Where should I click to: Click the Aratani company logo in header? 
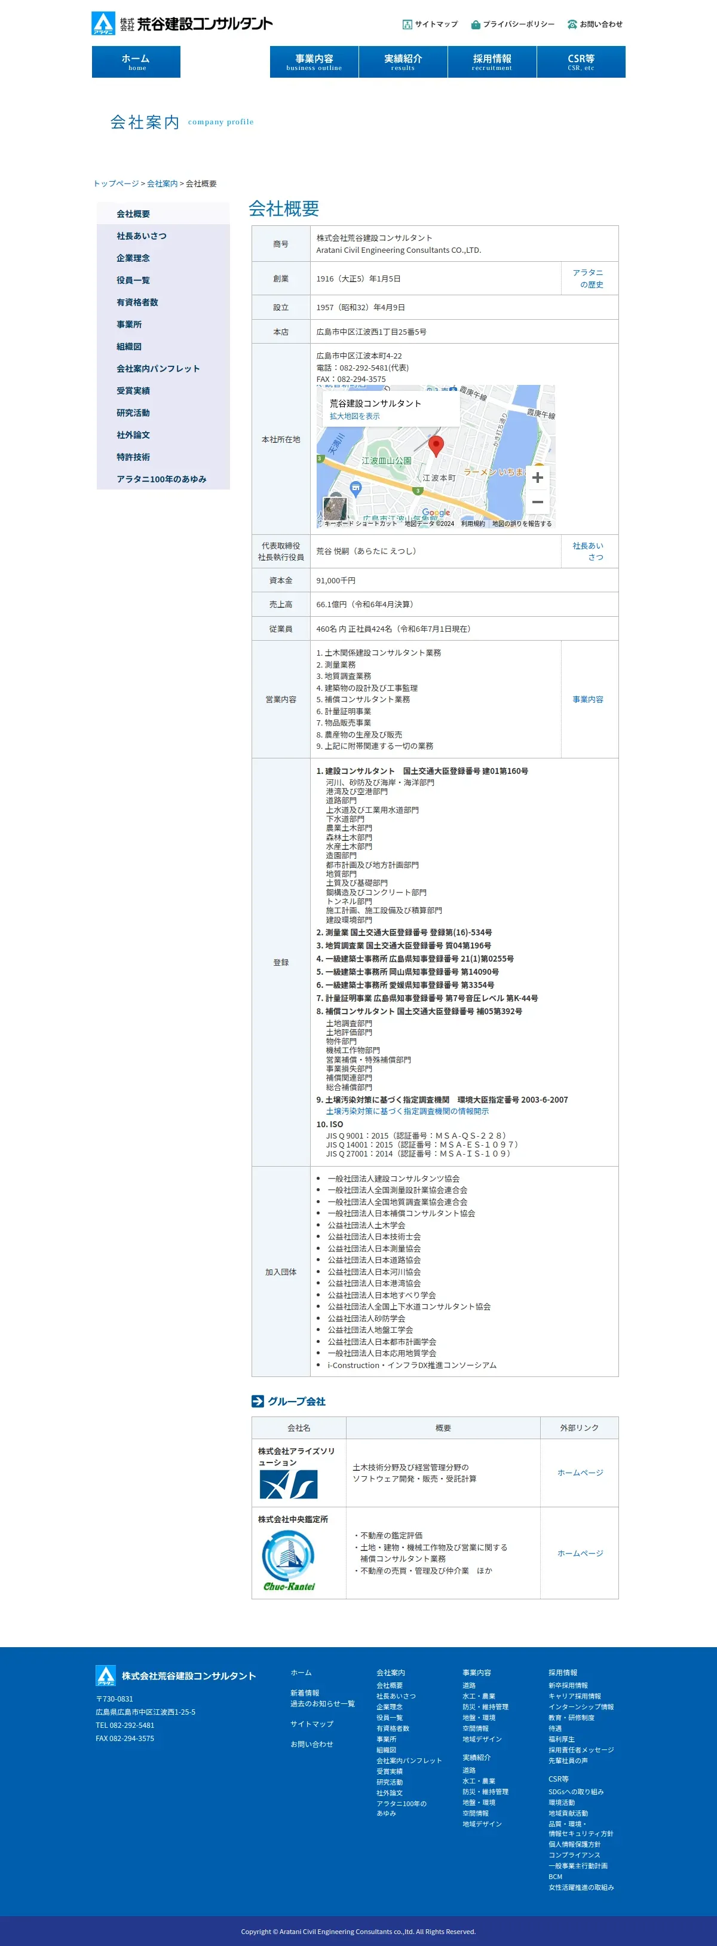click(182, 23)
